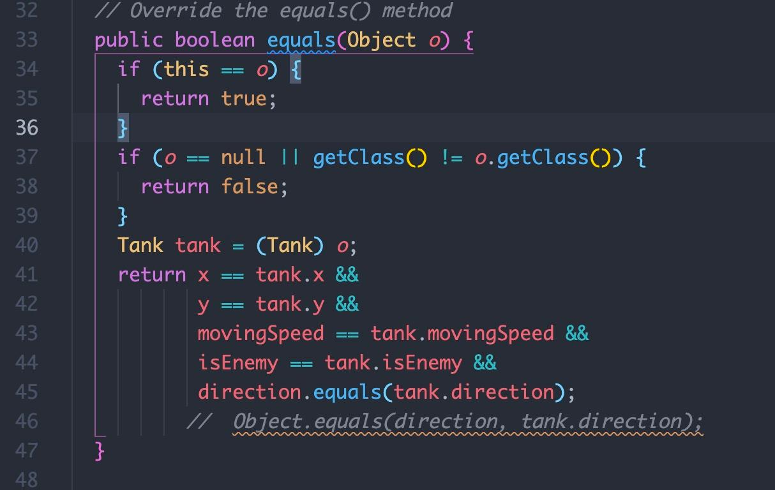Click line number 46 in the gutter
Viewport: 775px width, 490px height.
[x=27, y=421]
